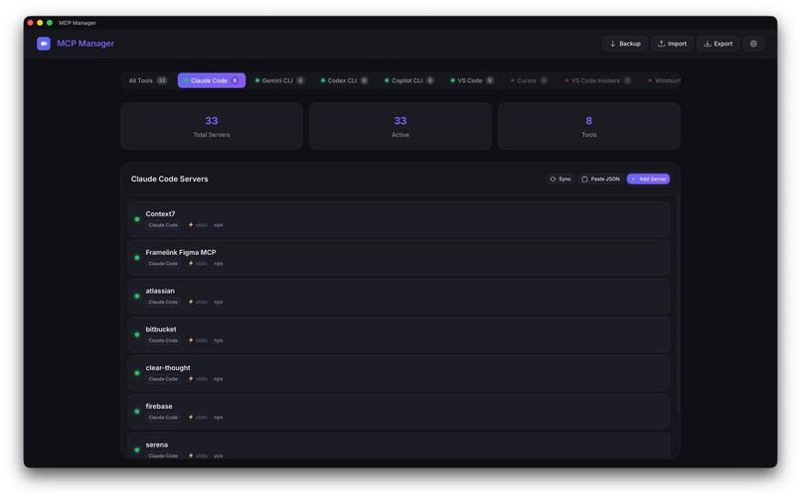Select the Claude Code tab
The height and width of the screenshot is (499, 801).
click(x=212, y=80)
